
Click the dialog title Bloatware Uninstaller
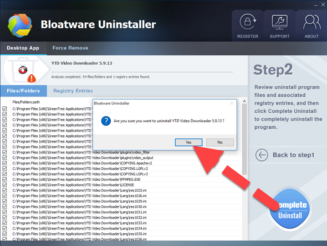coord(112,103)
